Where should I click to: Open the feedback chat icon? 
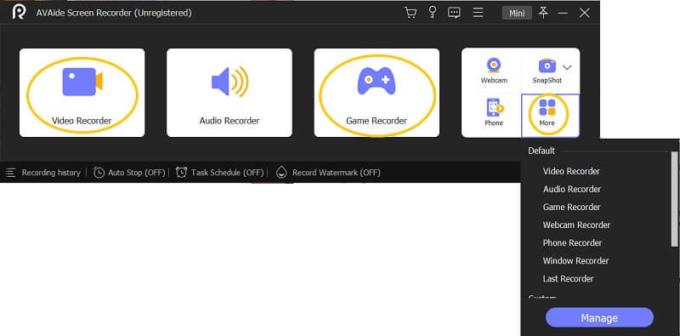[454, 13]
